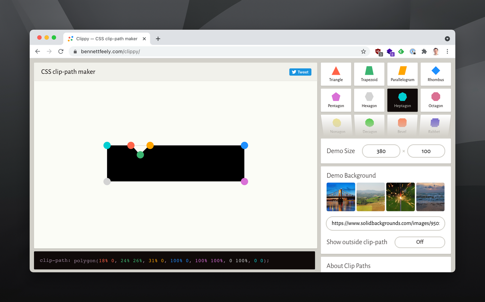Choose the Pentagon clip-path shape
This screenshot has width=485, height=302.
click(336, 100)
